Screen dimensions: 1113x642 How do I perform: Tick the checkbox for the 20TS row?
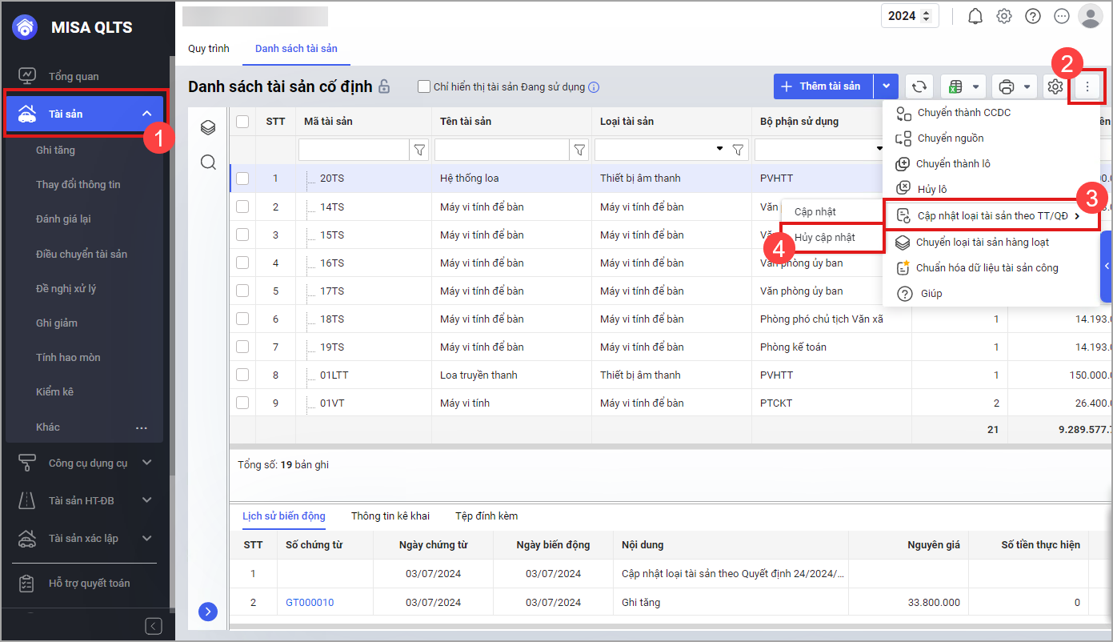tap(242, 179)
